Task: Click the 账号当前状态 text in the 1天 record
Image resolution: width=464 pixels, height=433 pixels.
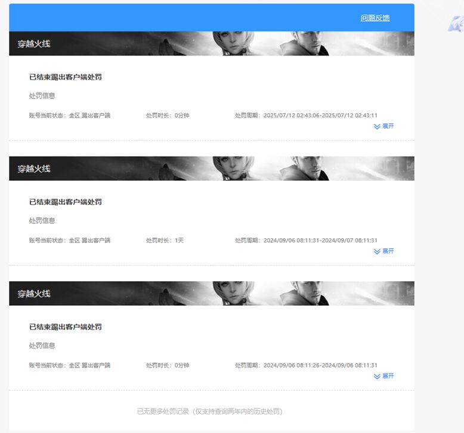Action: pos(70,240)
